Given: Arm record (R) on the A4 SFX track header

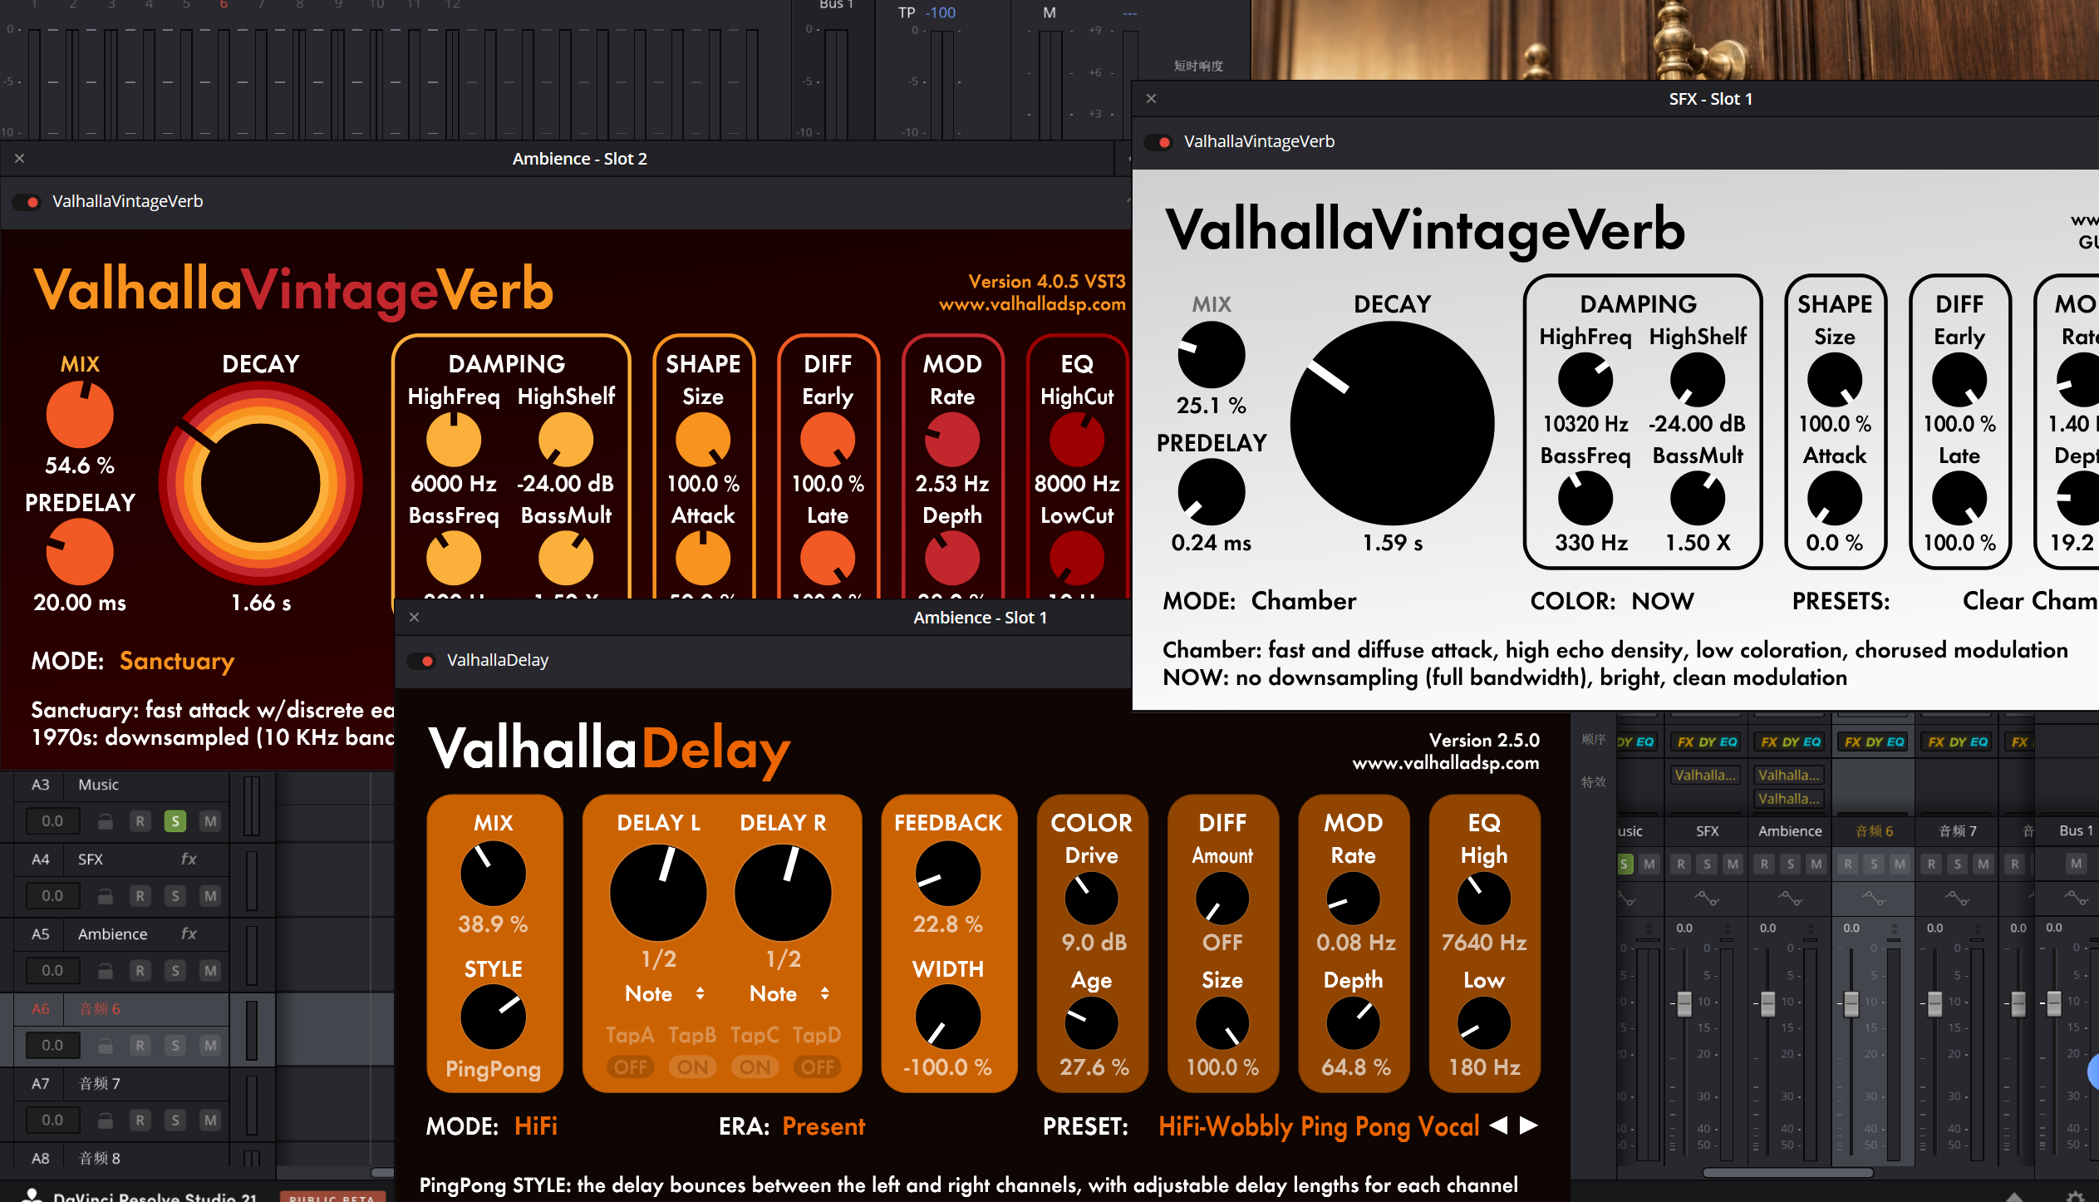Looking at the screenshot, I should tap(140, 896).
